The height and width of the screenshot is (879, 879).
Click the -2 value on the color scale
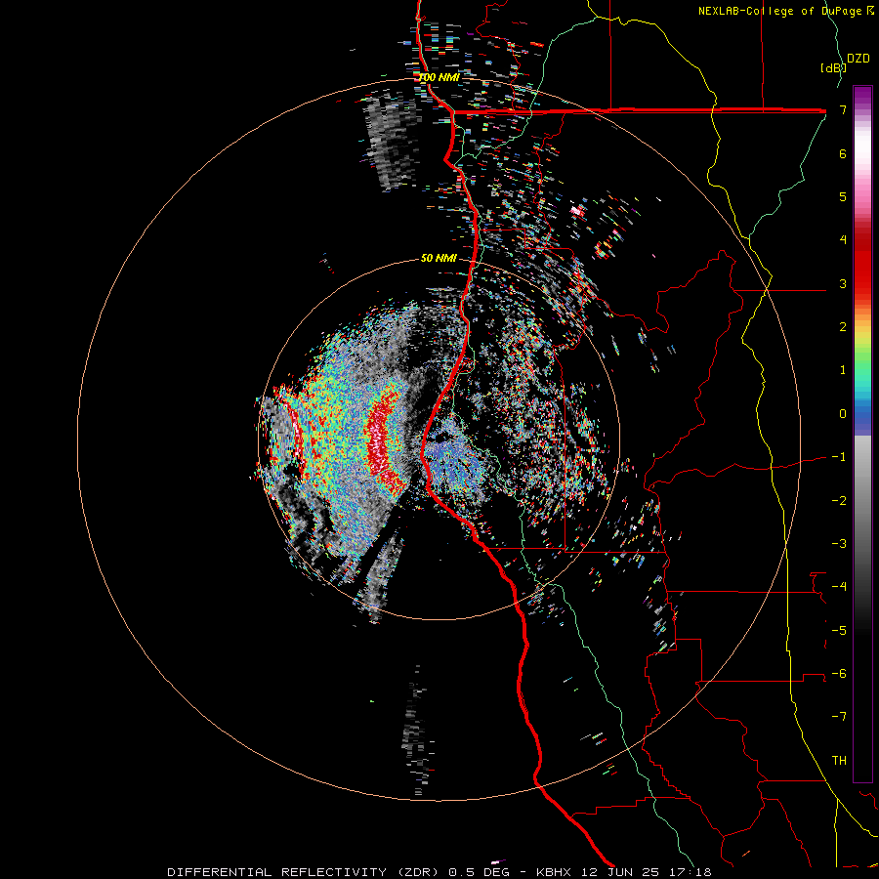point(839,501)
